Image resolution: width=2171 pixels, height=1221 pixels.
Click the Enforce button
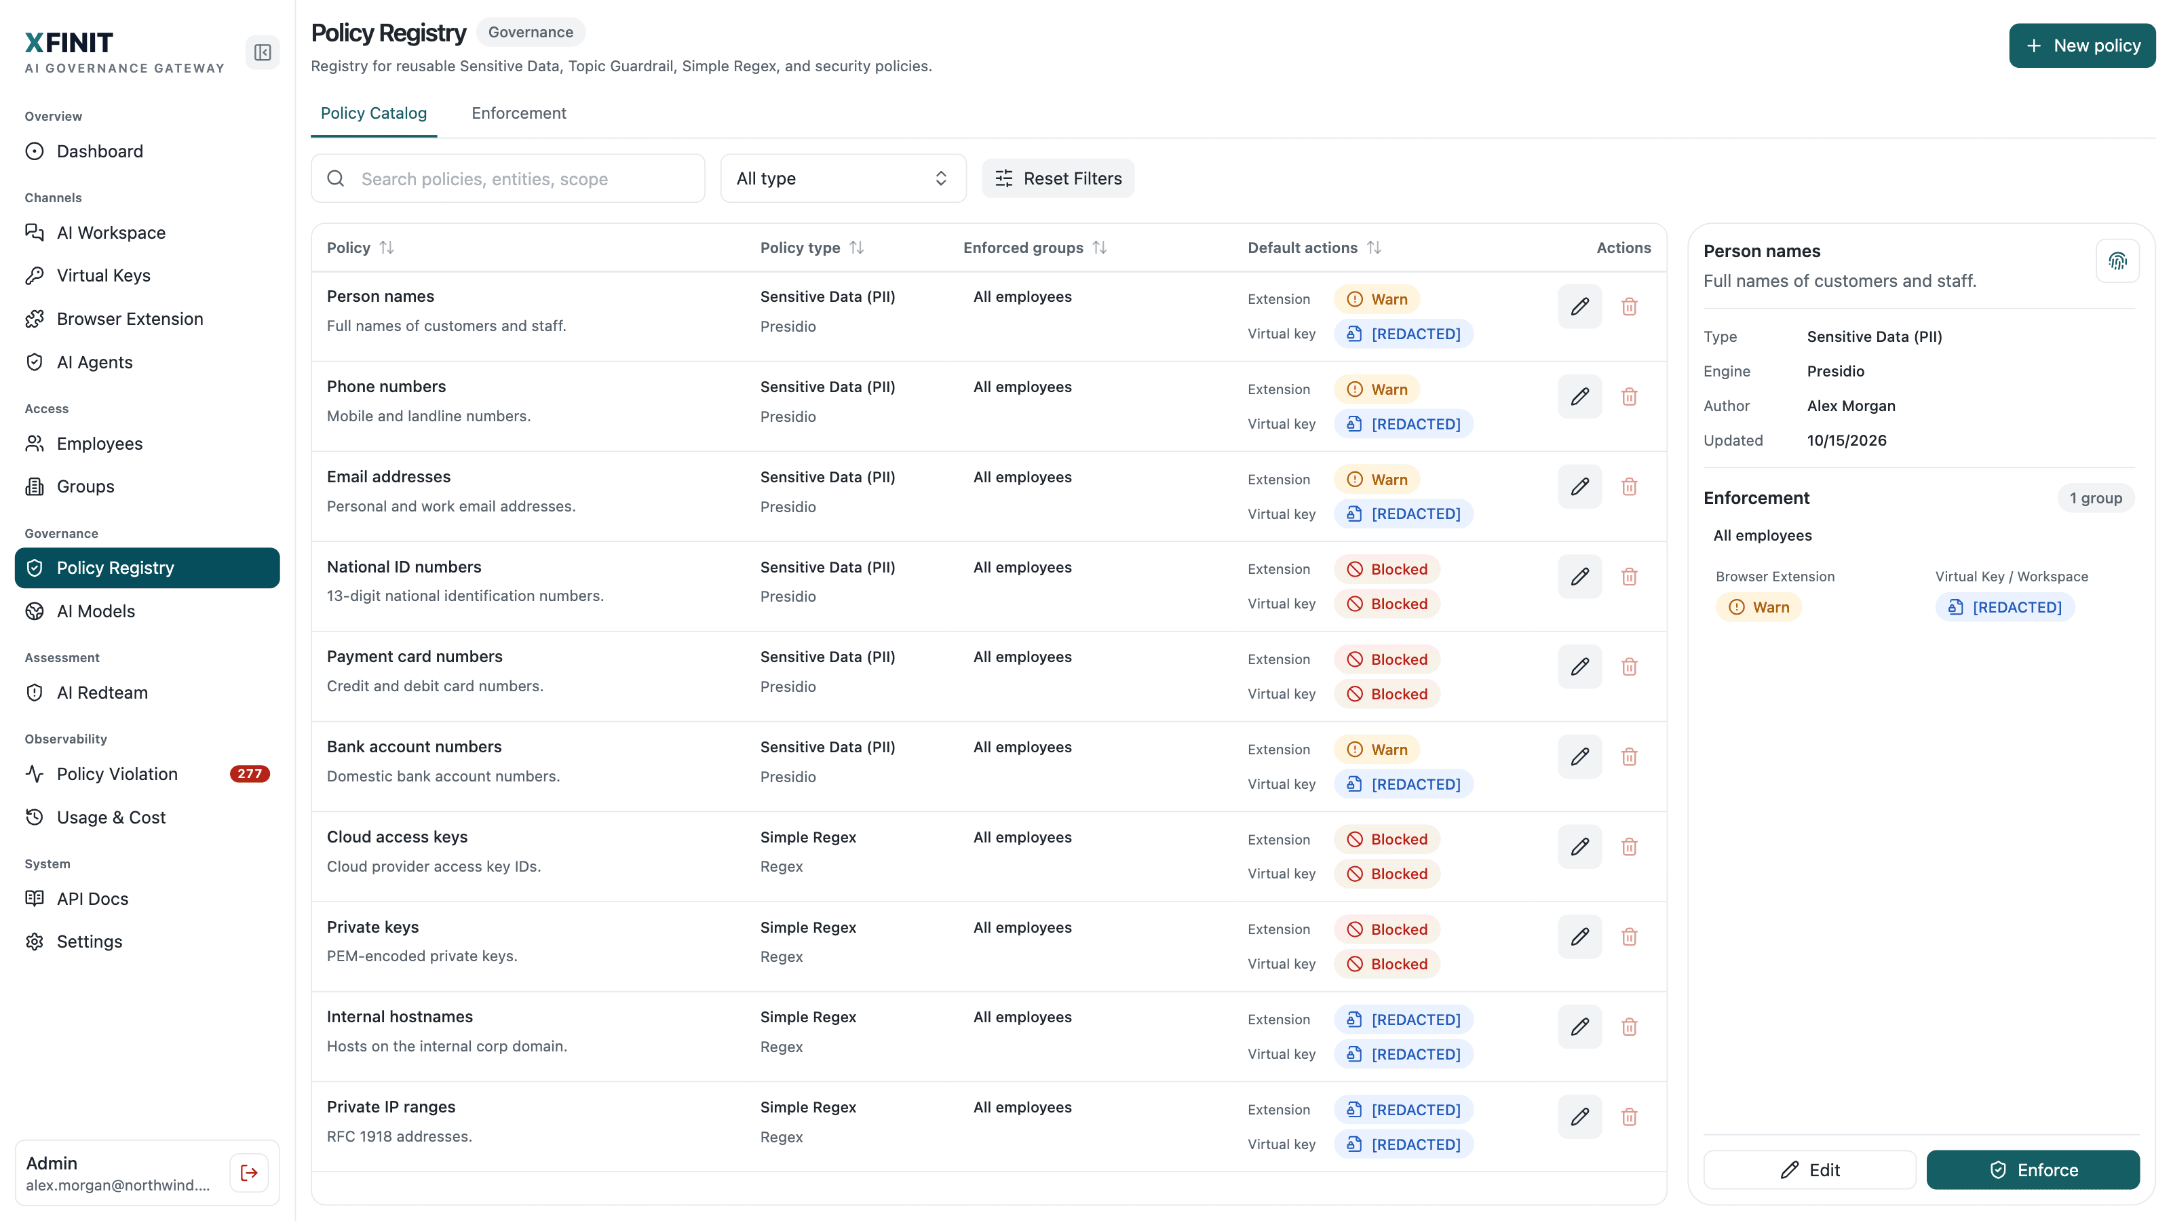(2033, 1169)
